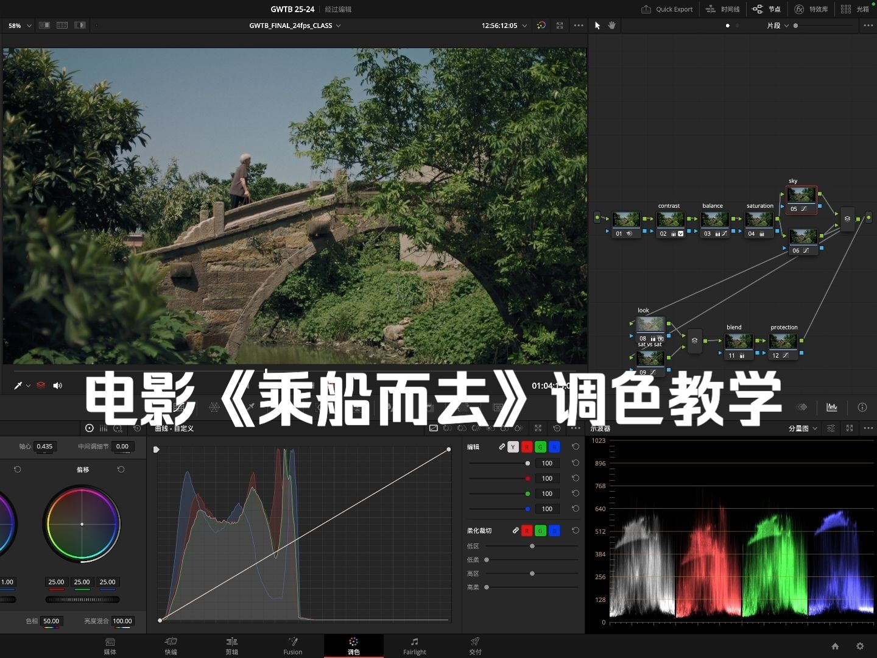Viewport: 877px width, 658px height.
Task: Expand the curves palette viewer
Action: click(538, 428)
